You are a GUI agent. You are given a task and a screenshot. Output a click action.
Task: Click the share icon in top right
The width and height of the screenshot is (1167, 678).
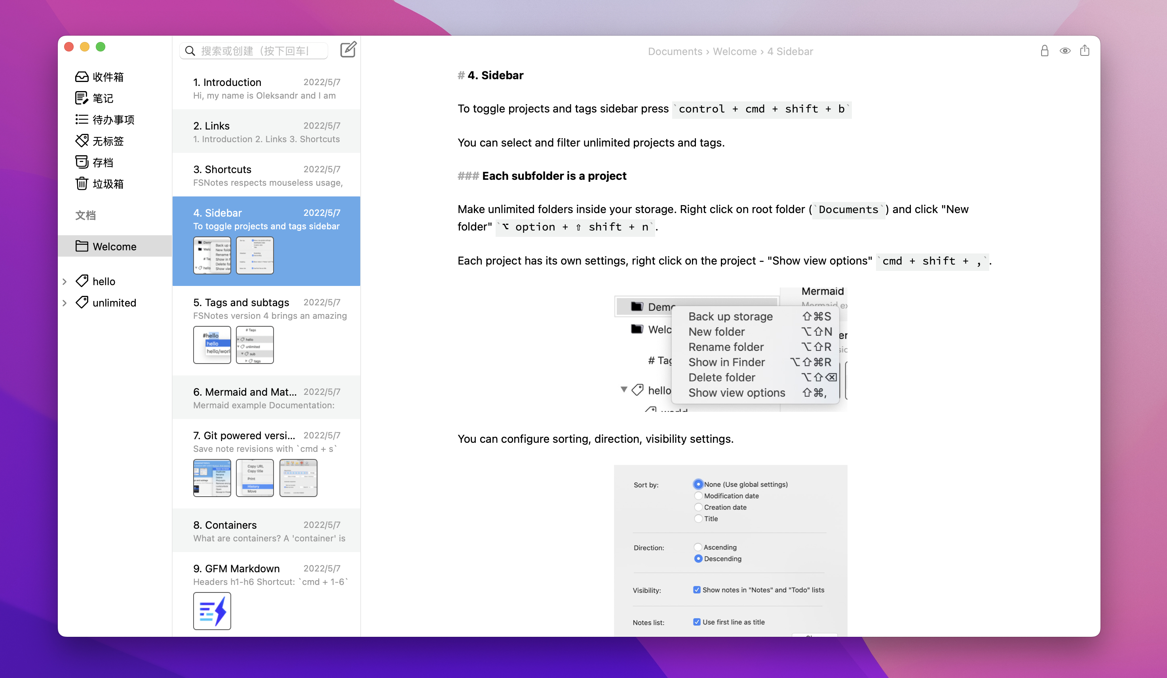click(x=1085, y=50)
